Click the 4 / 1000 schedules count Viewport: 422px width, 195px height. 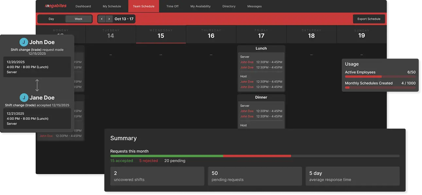point(409,83)
